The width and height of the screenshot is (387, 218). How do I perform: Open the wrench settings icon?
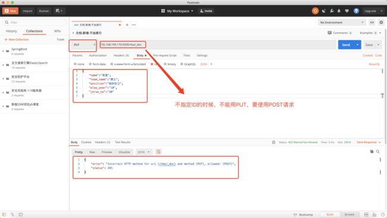pos(332,11)
